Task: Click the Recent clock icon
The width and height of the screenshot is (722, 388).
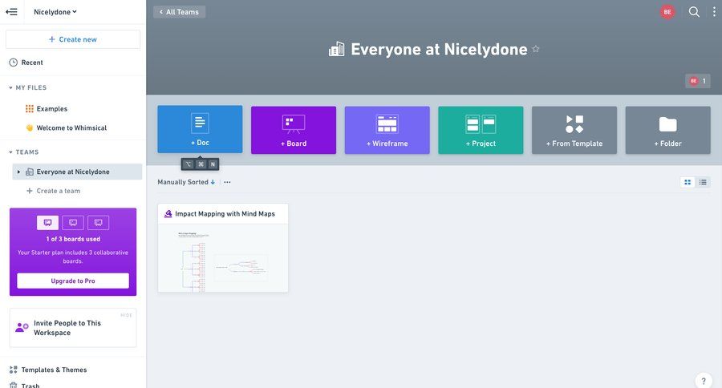Action: (14, 63)
